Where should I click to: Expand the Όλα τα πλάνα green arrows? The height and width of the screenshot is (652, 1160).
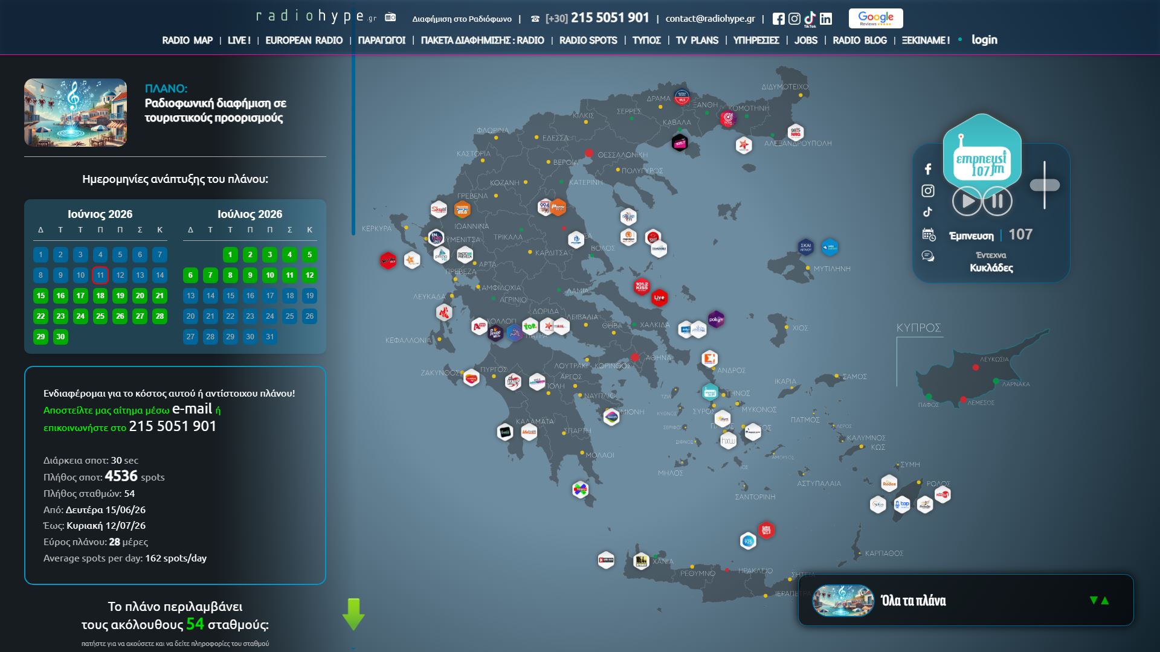click(1099, 600)
